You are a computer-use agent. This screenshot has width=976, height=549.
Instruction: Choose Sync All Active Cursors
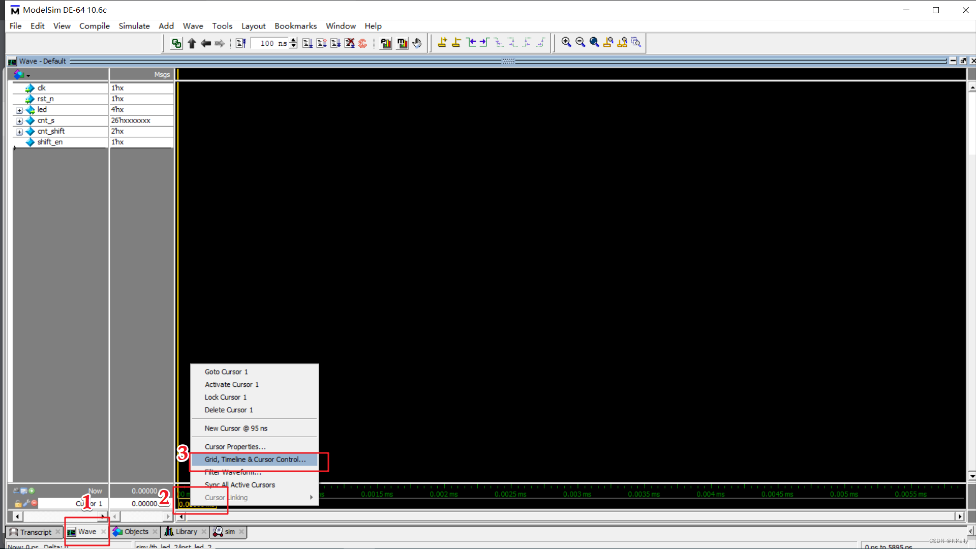pos(255,484)
